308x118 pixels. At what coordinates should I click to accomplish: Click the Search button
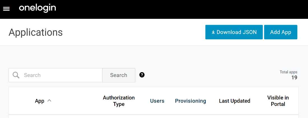pyautogui.click(x=119, y=75)
